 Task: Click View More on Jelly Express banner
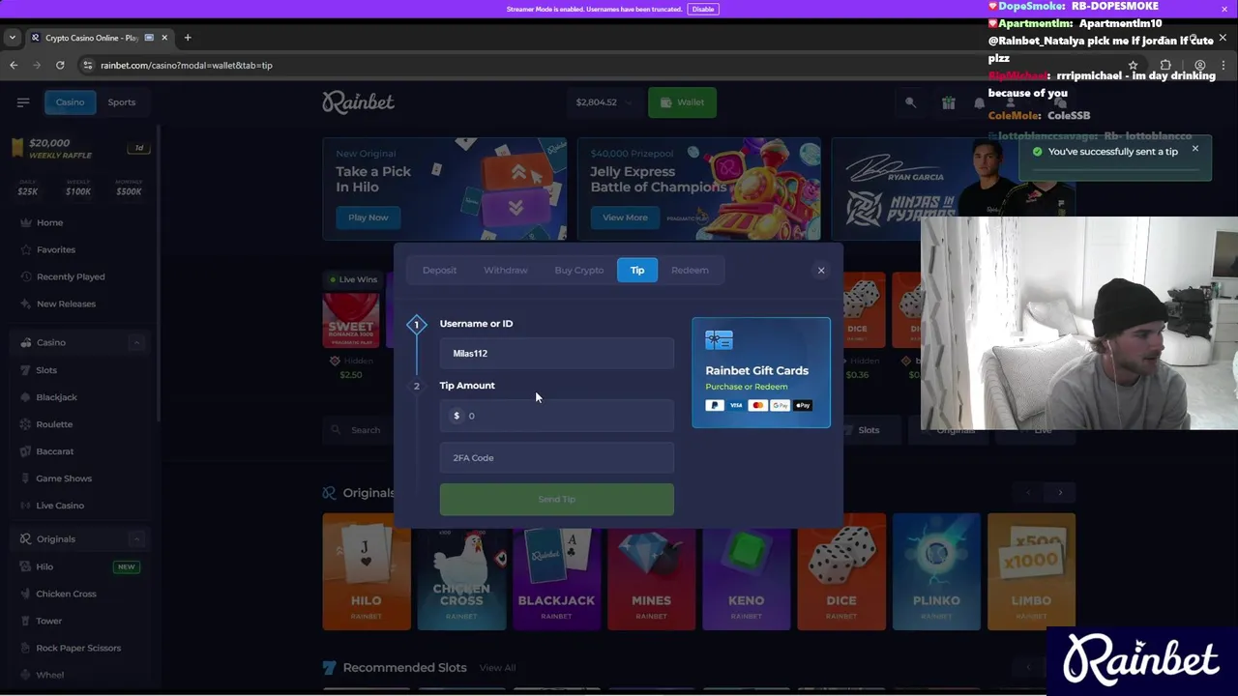(x=625, y=217)
